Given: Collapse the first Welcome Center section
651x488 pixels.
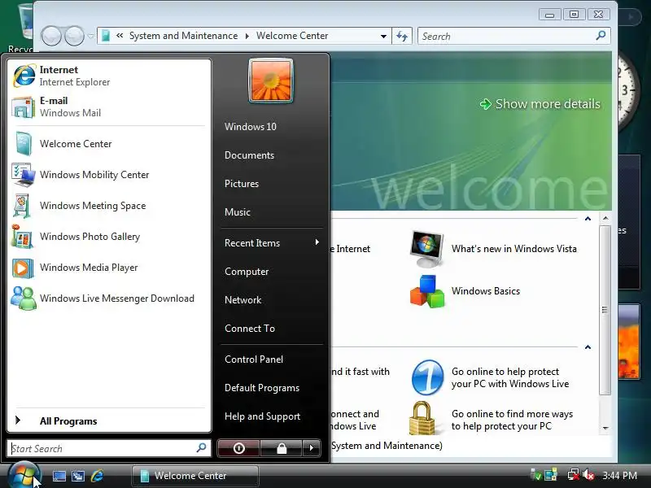Looking at the screenshot, I should coord(588,219).
